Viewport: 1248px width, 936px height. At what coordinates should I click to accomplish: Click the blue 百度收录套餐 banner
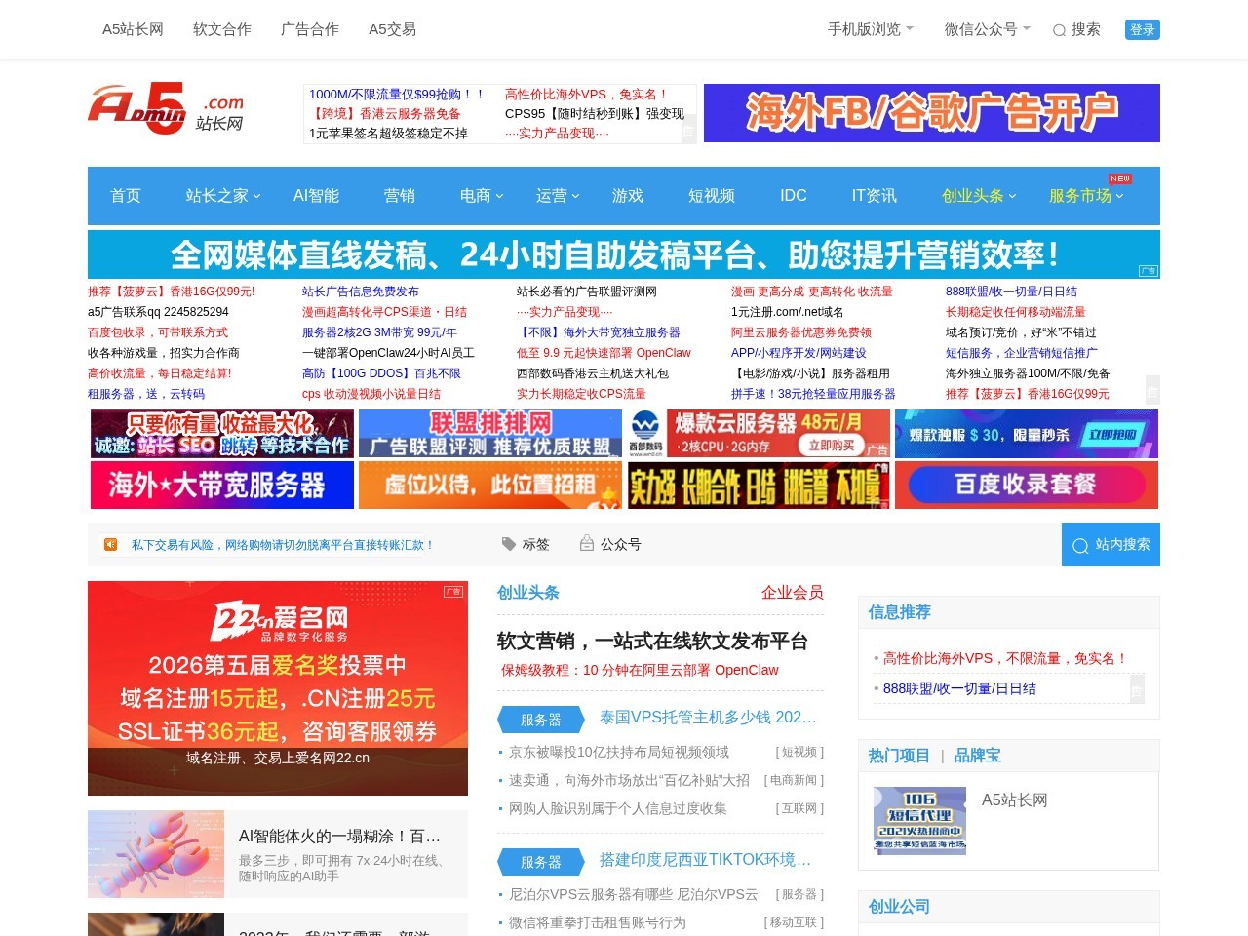pos(1026,485)
